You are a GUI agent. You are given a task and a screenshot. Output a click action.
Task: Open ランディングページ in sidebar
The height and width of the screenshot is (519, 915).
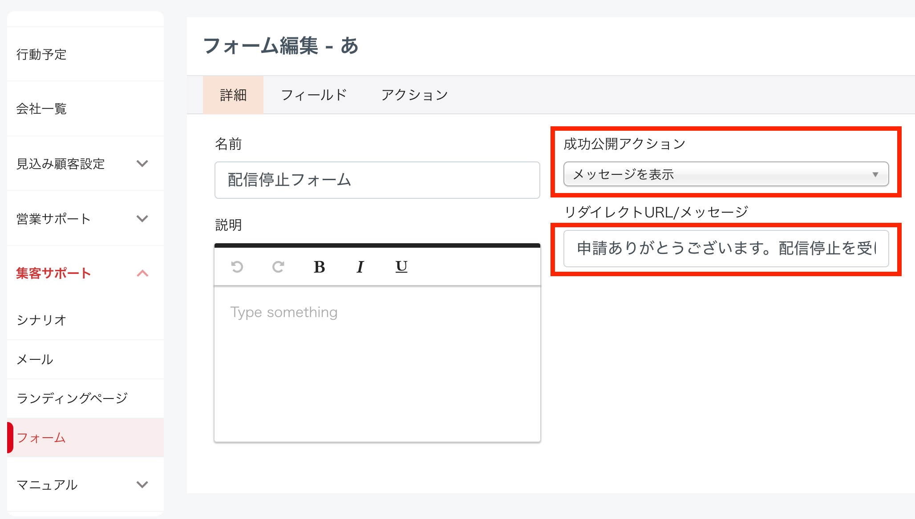pos(72,398)
